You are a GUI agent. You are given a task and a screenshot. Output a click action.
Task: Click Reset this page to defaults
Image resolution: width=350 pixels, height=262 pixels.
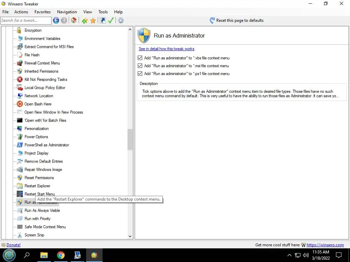[237, 20]
